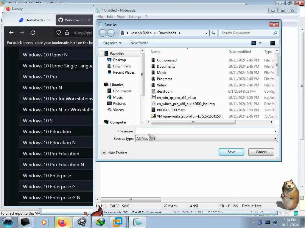Screen dimensions: 305x228
Task: Click the Firefox back arrow
Action: tap(11, 33)
